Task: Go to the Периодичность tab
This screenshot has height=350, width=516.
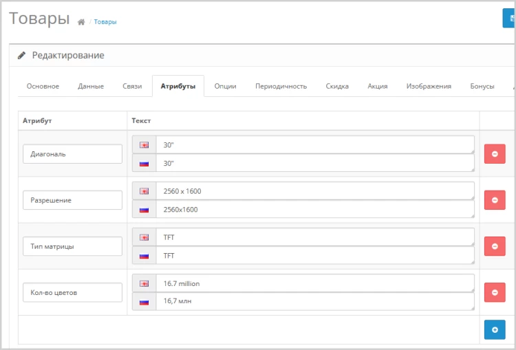Action: click(x=281, y=86)
